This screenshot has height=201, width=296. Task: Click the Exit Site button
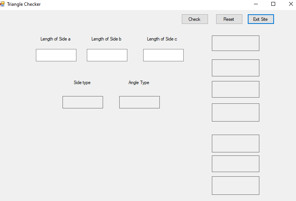(260, 19)
